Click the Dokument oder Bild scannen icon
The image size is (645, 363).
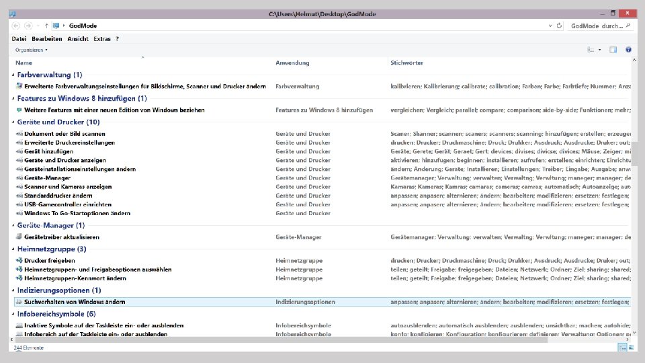(19, 133)
